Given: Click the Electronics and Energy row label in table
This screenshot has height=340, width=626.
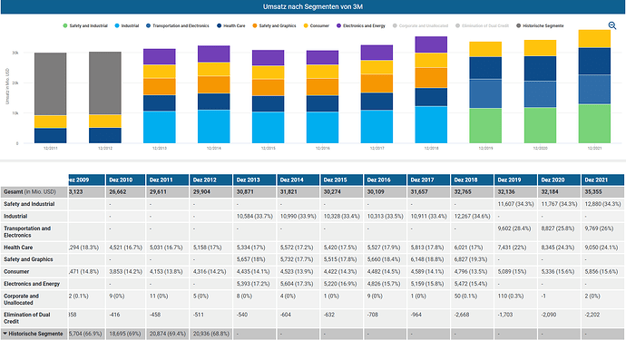Looking at the screenshot, I should [x=32, y=284].
